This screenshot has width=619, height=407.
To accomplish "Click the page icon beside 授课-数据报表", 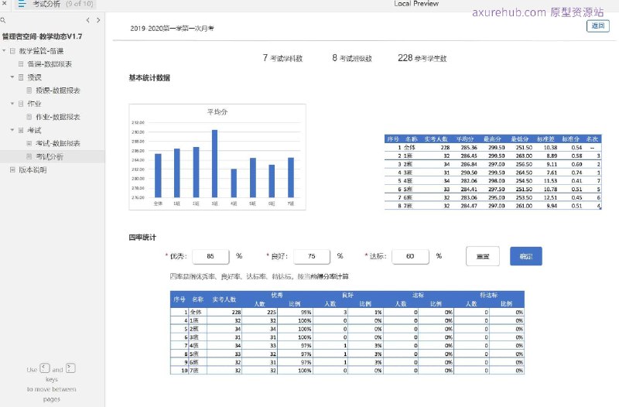I will tap(29, 91).
